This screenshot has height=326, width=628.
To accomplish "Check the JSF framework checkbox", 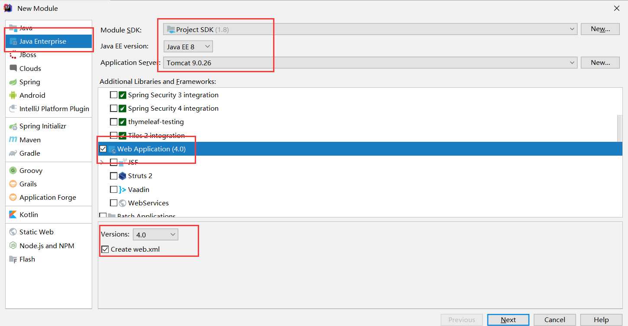I will 113,163.
